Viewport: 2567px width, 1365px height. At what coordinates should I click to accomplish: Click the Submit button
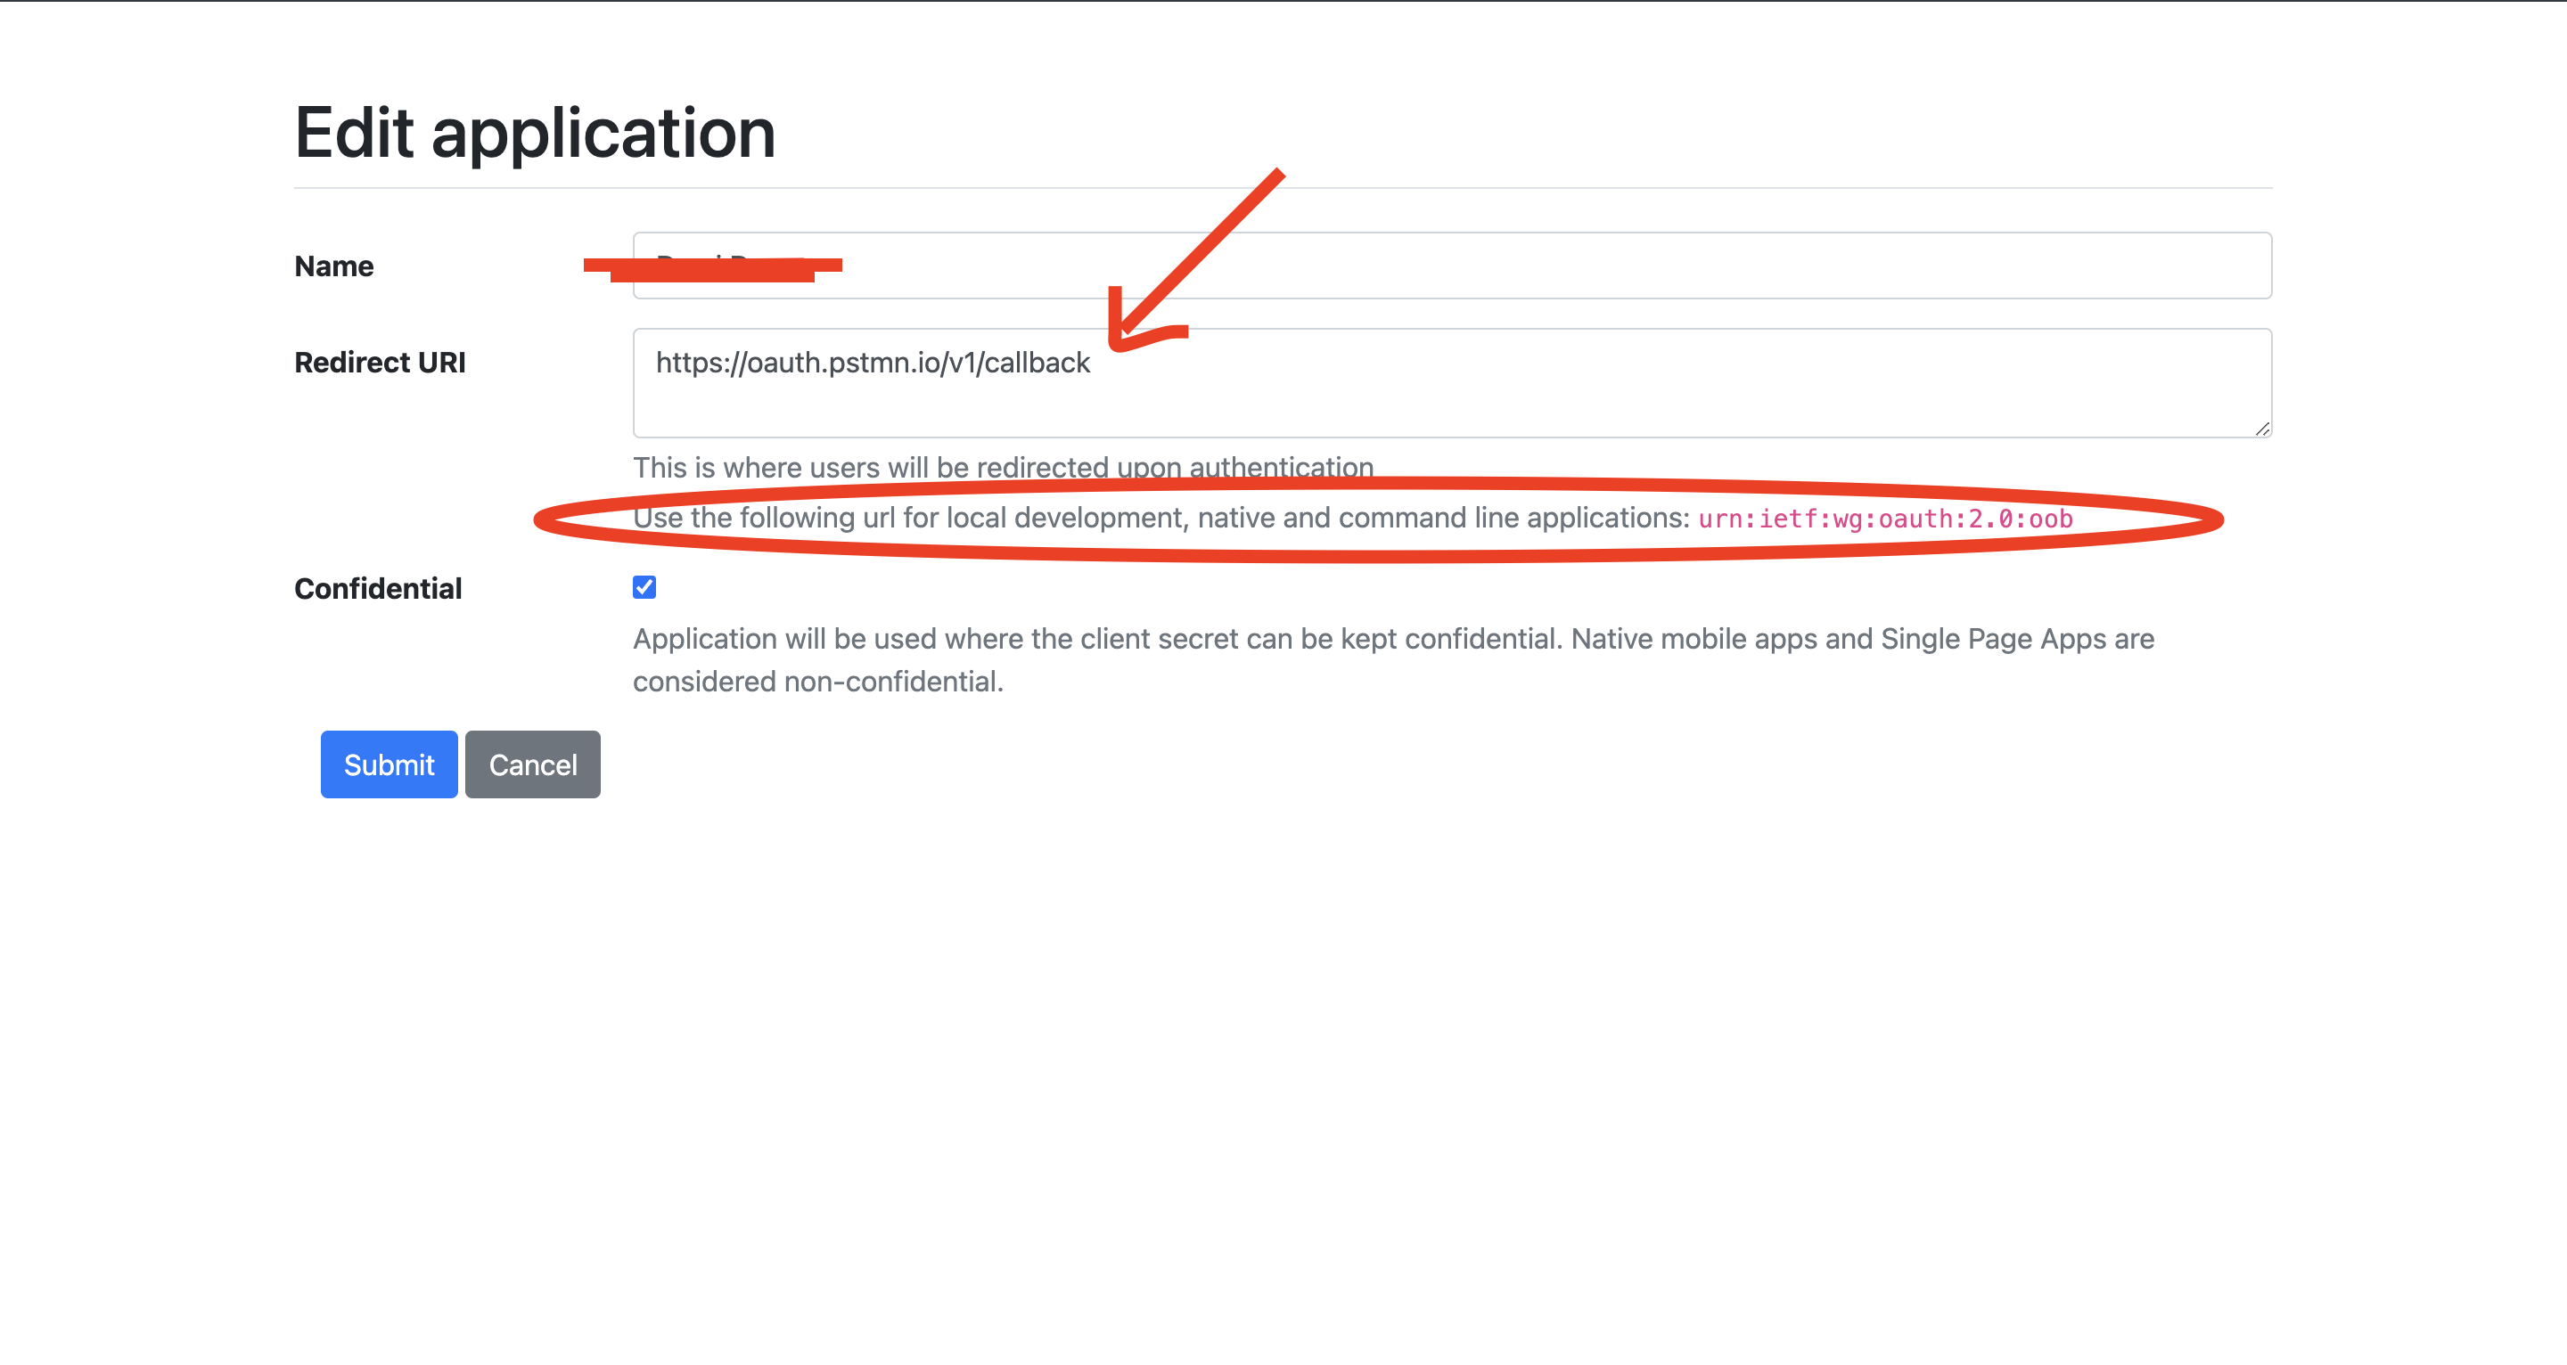pos(389,764)
